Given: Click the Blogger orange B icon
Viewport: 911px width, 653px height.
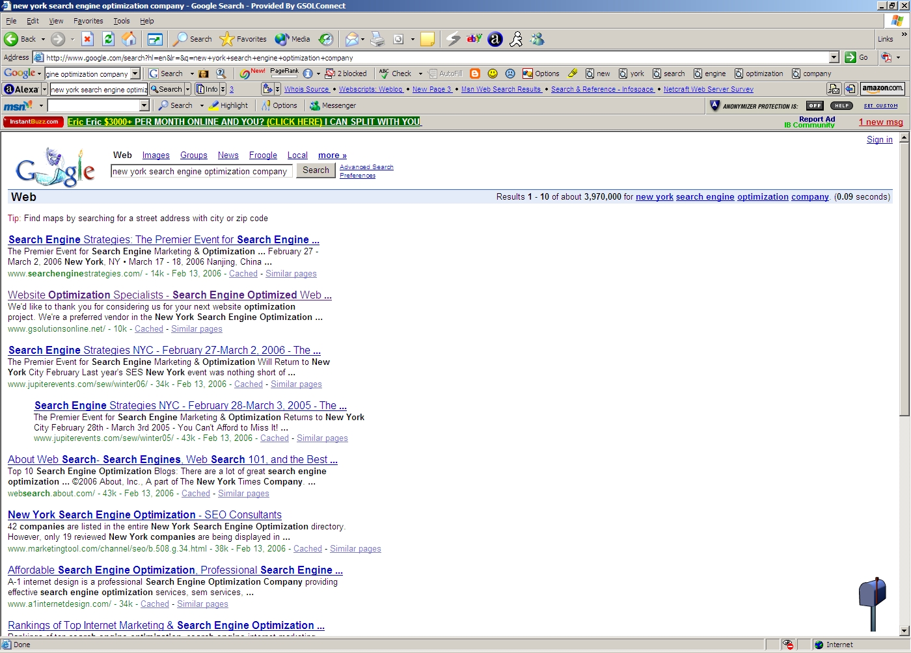Looking at the screenshot, I should coord(475,73).
